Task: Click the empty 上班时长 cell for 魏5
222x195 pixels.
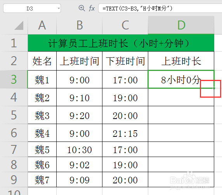Action: point(181,149)
